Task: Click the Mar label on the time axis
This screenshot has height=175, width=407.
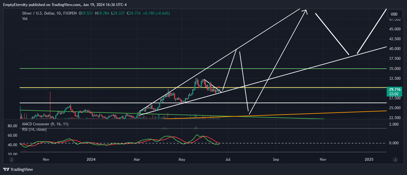Action: (137, 159)
